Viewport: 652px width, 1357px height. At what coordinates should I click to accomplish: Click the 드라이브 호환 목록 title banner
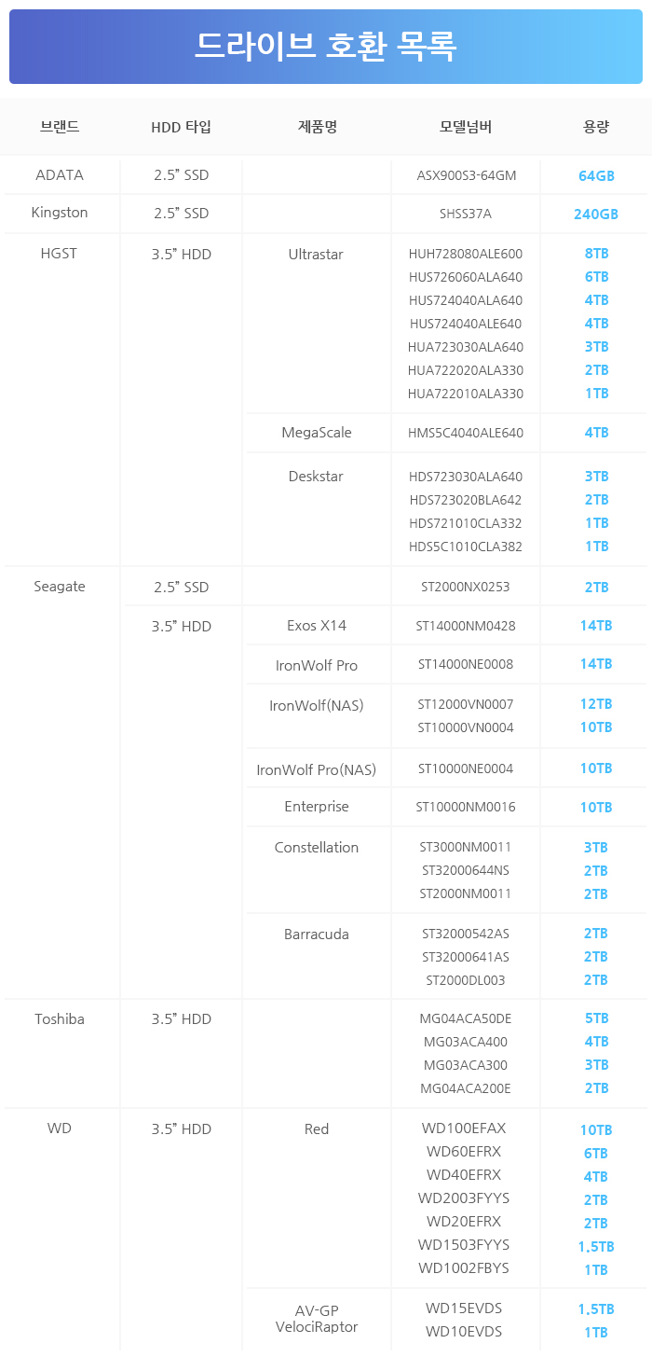(x=326, y=44)
